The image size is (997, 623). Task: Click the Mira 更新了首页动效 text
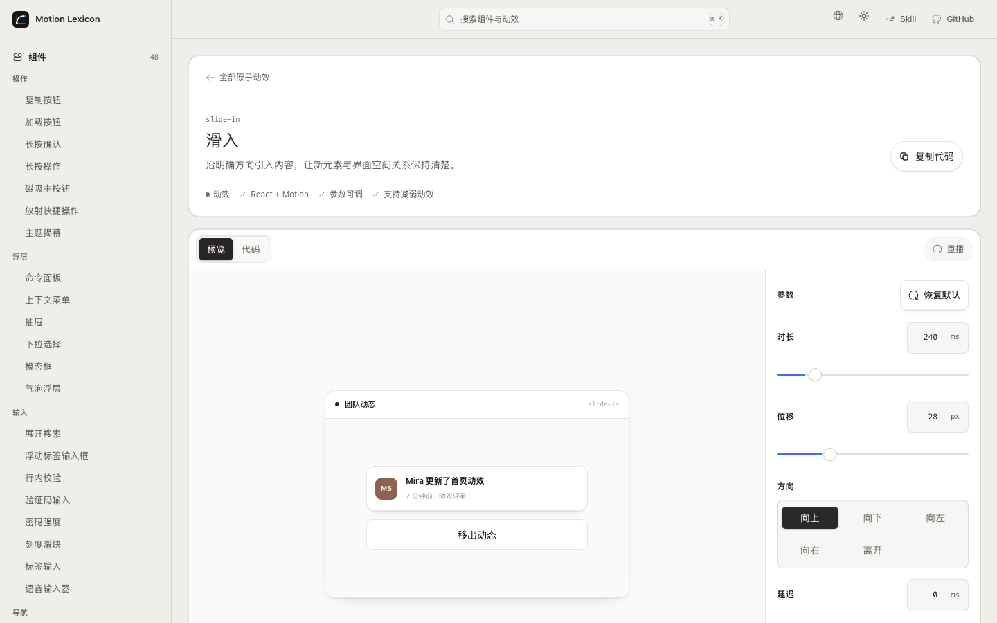444,481
